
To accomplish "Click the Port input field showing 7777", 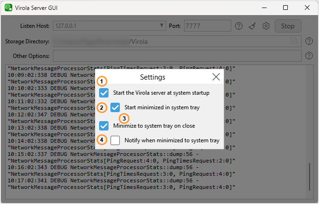I will click(208, 26).
